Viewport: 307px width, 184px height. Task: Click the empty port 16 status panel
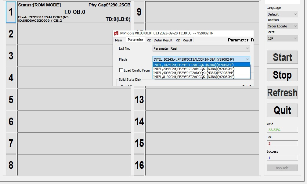point(202,165)
